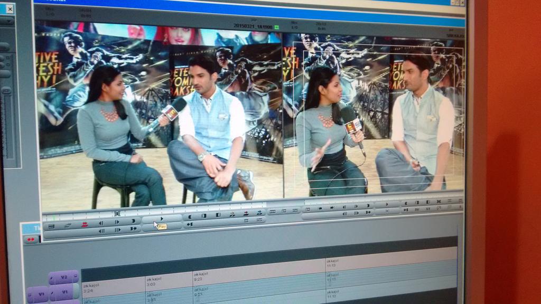Click Go to OUT icon in source controls
The height and width of the screenshot is (304, 541).
tap(133, 229)
